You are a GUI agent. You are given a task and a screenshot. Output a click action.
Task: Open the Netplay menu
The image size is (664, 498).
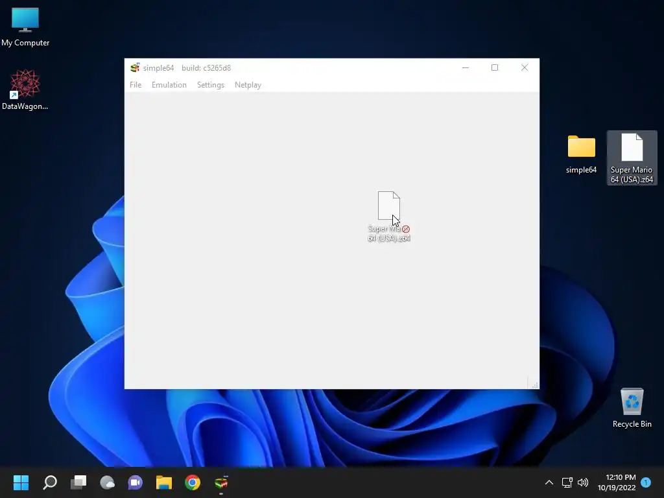(x=248, y=85)
